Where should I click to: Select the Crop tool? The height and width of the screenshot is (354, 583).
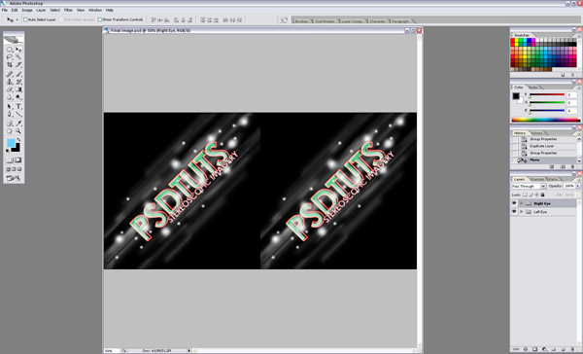10,65
